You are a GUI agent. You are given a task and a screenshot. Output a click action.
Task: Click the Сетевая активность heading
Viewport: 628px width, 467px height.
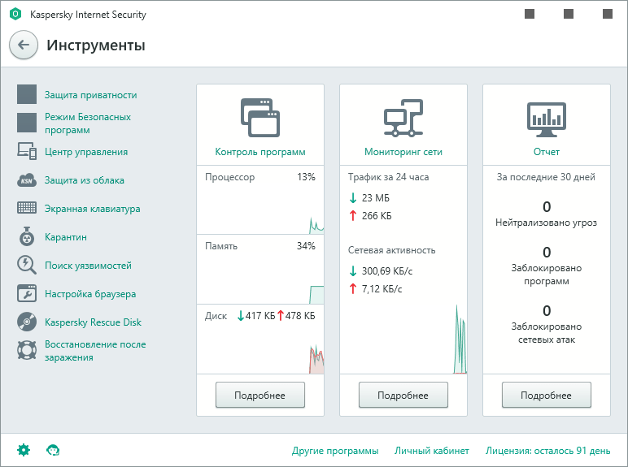coord(392,250)
